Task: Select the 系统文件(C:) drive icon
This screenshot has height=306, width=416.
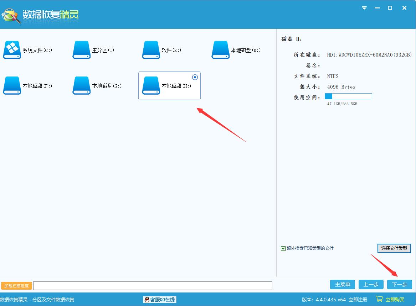Action: point(12,50)
